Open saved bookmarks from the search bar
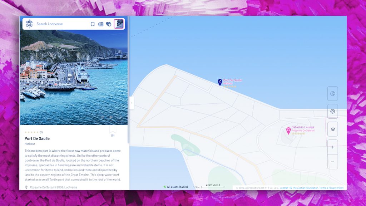The width and height of the screenshot is (366, 206). [93, 24]
